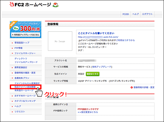Click the FTP接続ロック中です status text
This screenshot has width=164, height=122.
click(88, 109)
